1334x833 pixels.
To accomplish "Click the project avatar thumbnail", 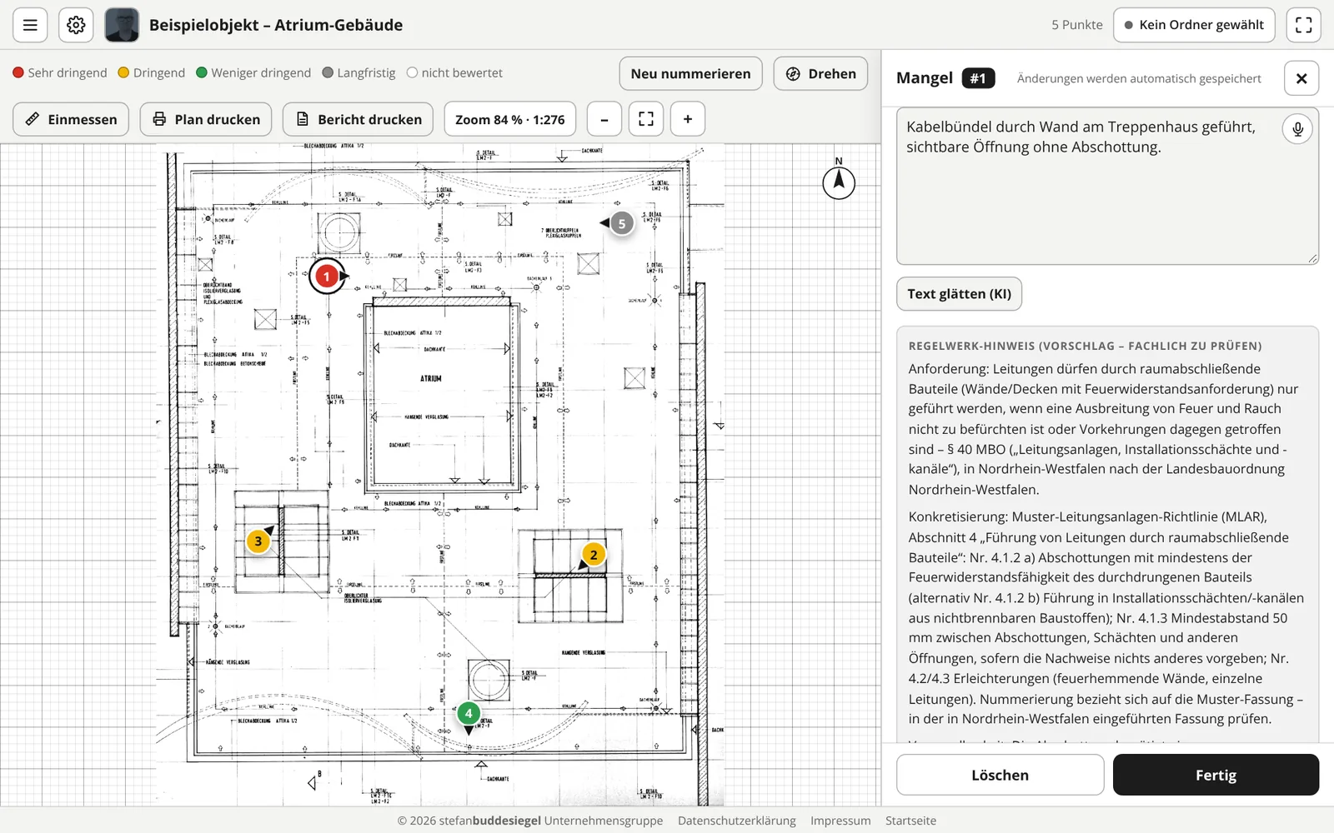I will tap(122, 25).
